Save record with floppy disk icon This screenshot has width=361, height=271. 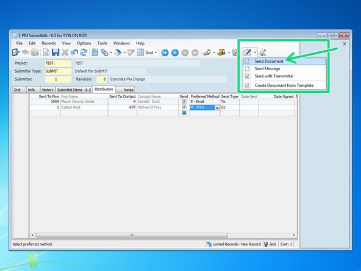pyautogui.click(x=55, y=52)
